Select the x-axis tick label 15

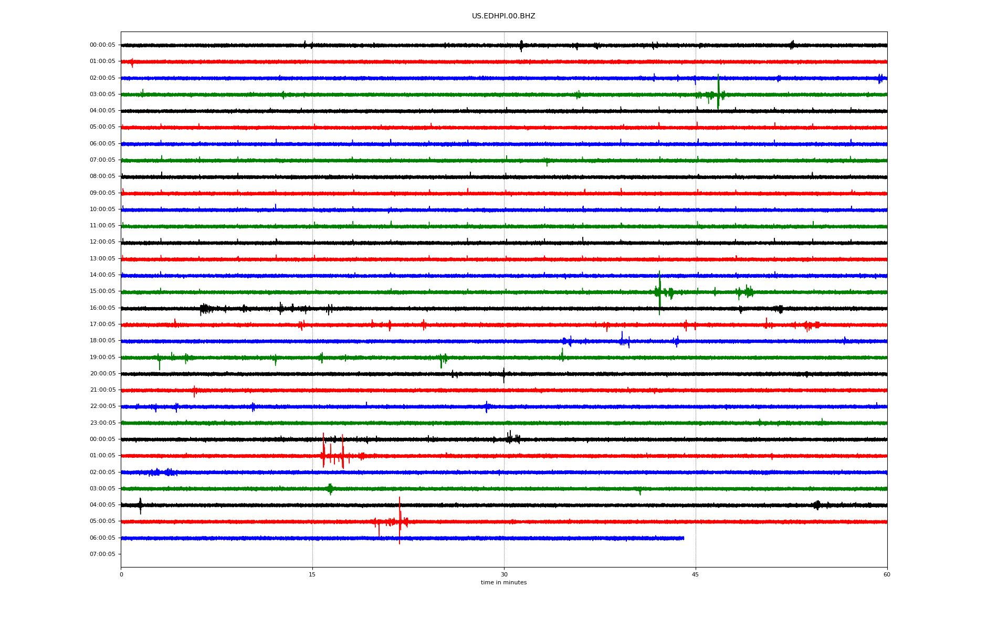pyautogui.click(x=312, y=575)
